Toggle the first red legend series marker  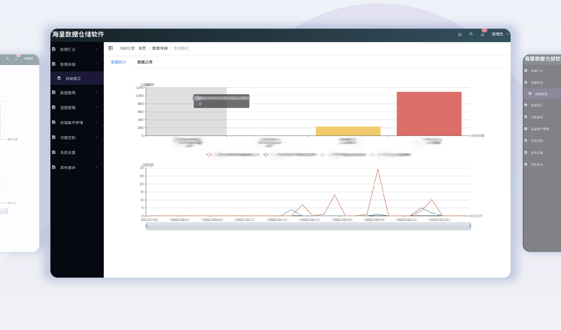click(x=209, y=155)
